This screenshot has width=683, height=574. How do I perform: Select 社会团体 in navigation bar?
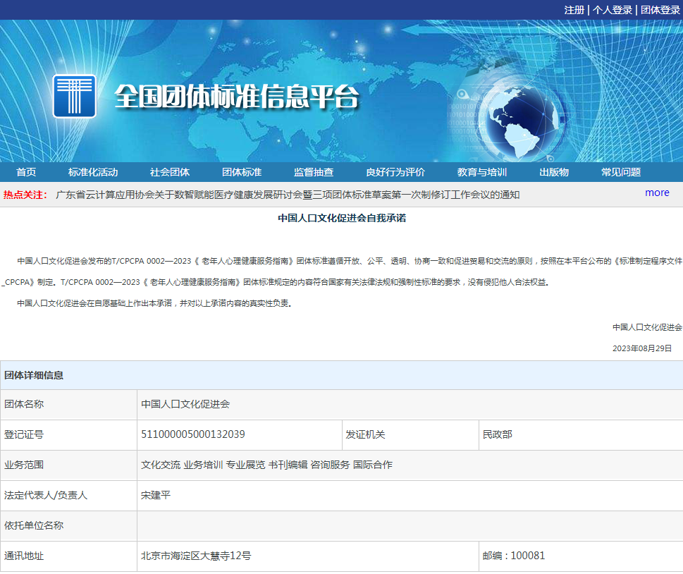tap(170, 172)
